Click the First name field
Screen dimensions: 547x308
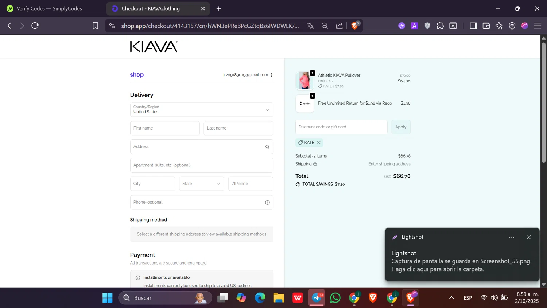click(x=165, y=128)
